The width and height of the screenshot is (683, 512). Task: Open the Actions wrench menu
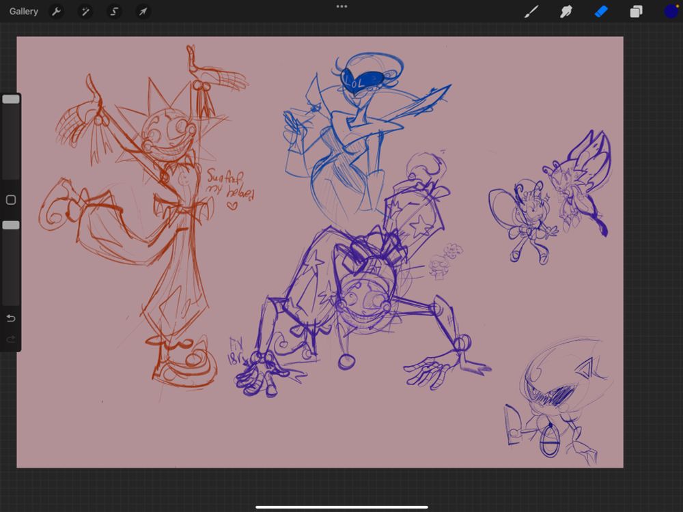point(56,12)
